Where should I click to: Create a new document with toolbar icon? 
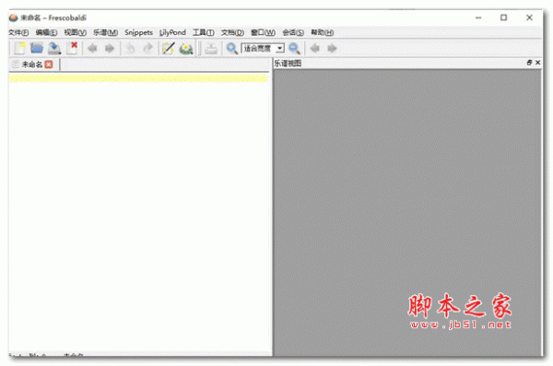19,48
